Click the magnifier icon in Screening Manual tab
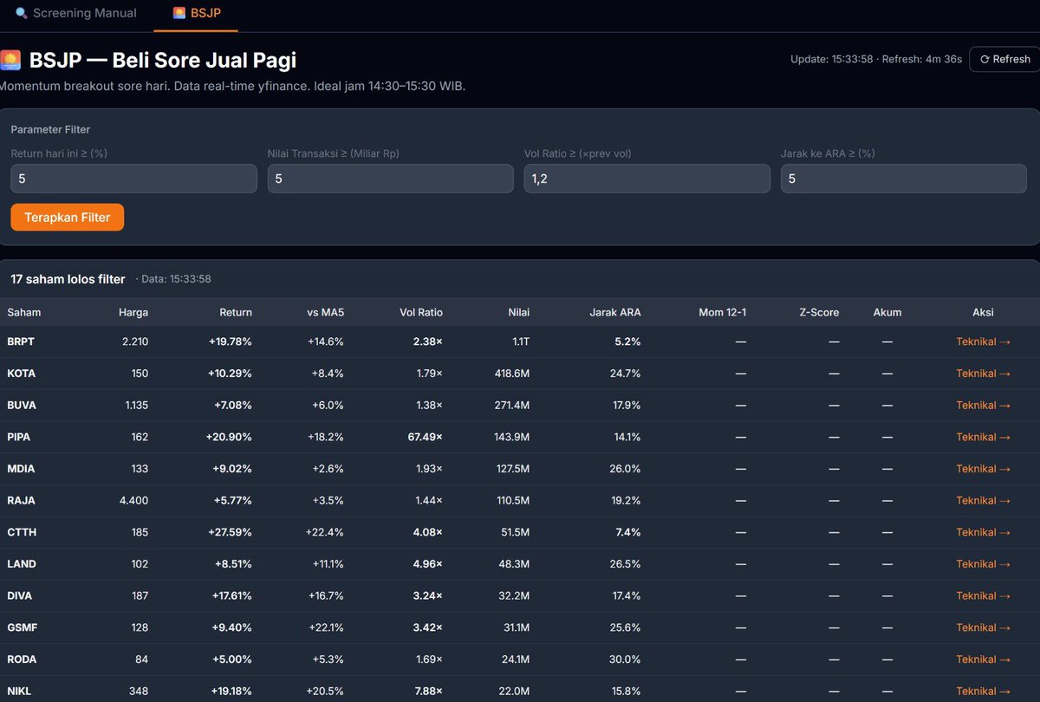This screenshot has width=1040, height=702. click(x=22, y=13)
